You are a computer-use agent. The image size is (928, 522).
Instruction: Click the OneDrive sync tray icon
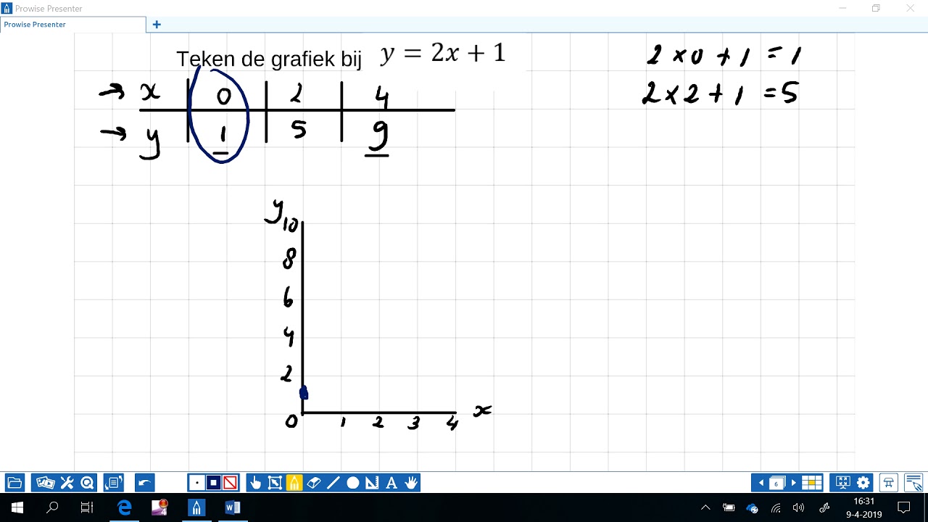click(x=752, y=508)
